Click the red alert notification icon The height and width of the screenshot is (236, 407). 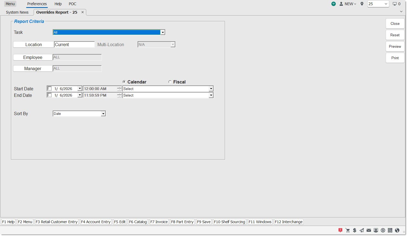click(340, 230)
